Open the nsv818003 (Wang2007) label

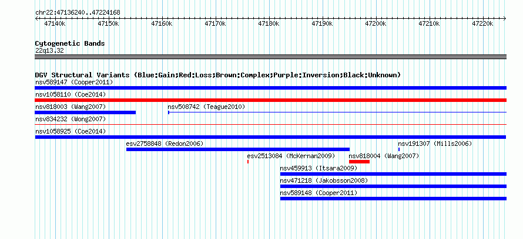click(71, 107)
